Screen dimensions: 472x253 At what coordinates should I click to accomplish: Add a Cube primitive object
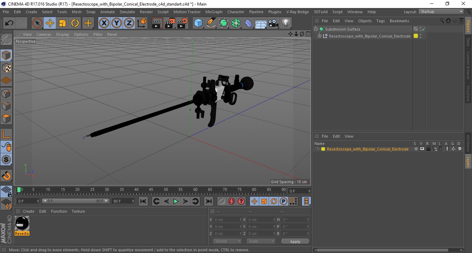tap(198, 23)
